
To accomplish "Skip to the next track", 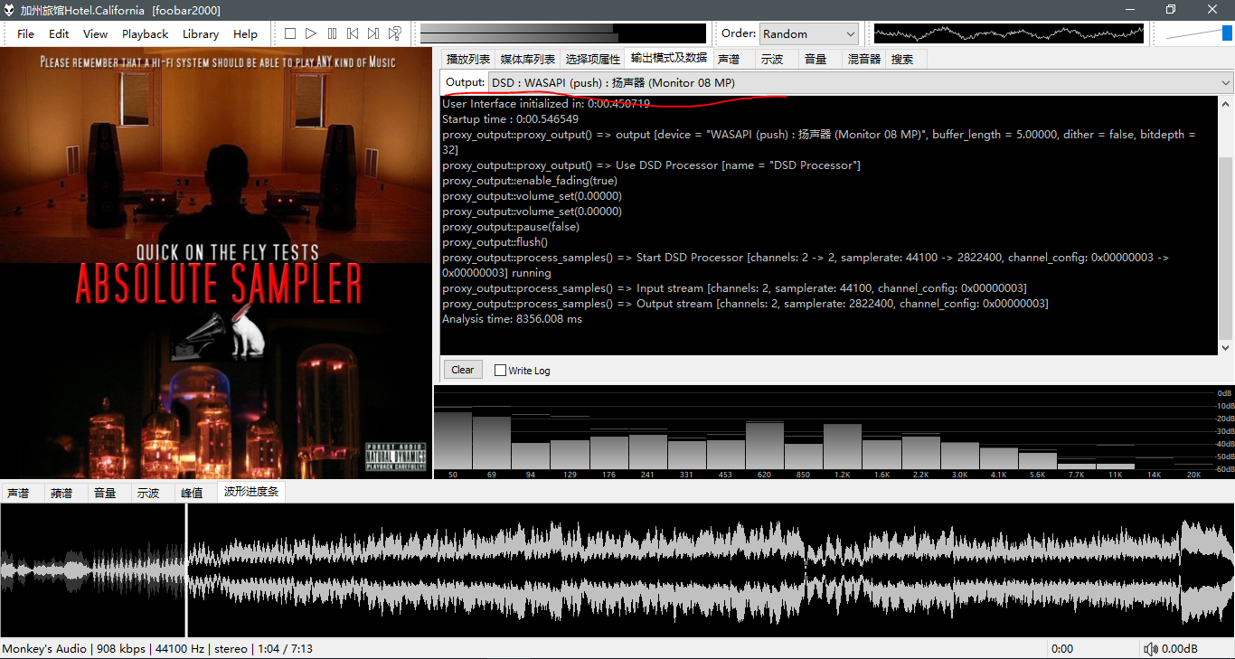I will click(373, 33).
